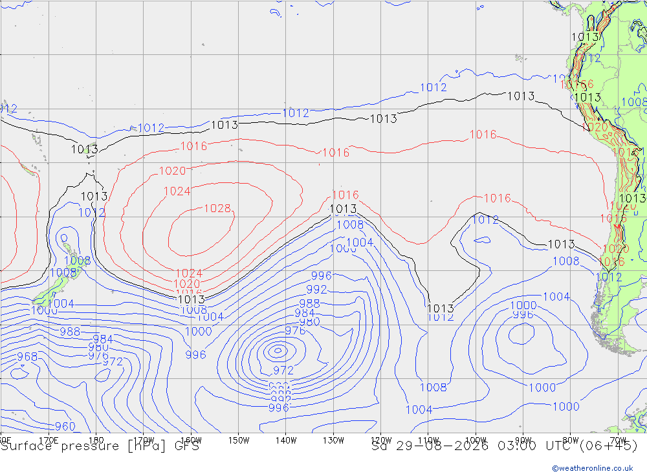
Task: Click the 170E longitude label
Action: coord(49,440)
